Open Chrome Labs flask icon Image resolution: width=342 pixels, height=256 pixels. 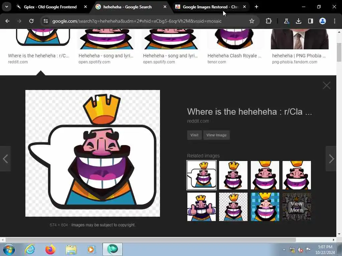click(x=286, y=21)
